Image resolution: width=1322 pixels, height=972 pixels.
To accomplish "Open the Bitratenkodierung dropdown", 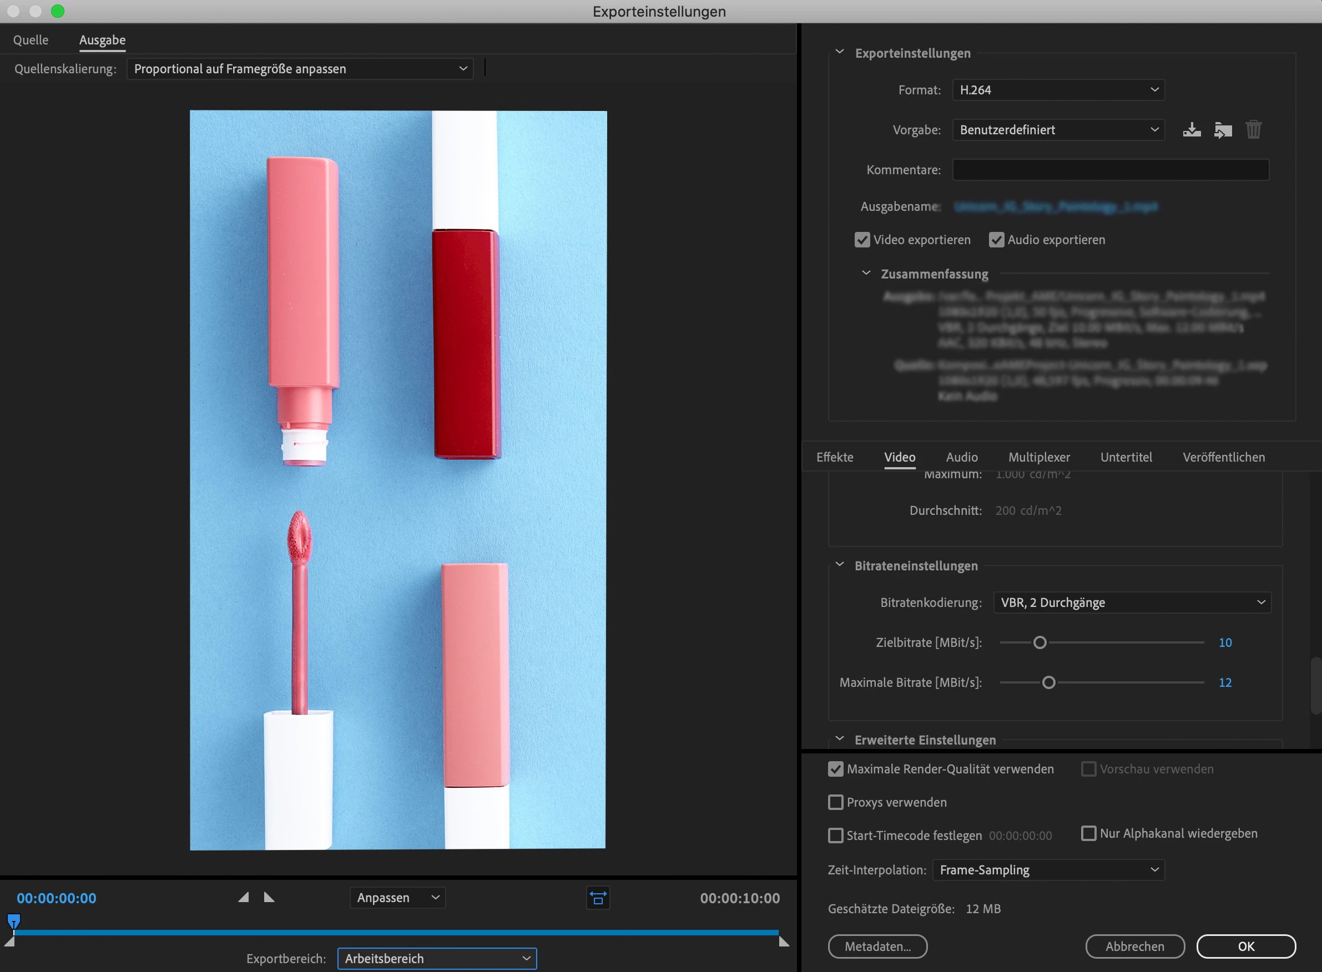I will pos(1131,603).
